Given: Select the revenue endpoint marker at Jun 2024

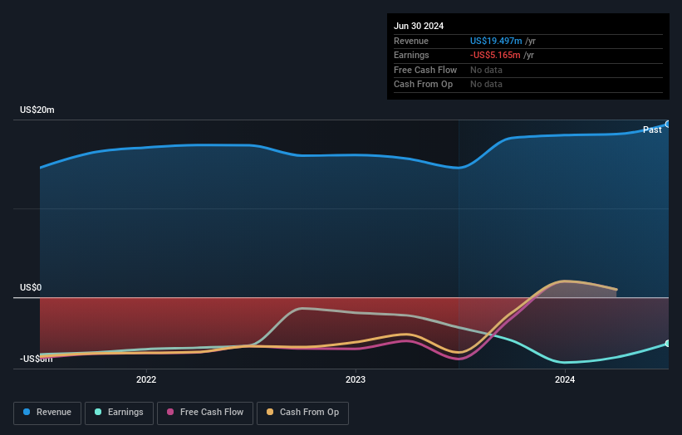Looking at the screenshot, I should (668, 125).
